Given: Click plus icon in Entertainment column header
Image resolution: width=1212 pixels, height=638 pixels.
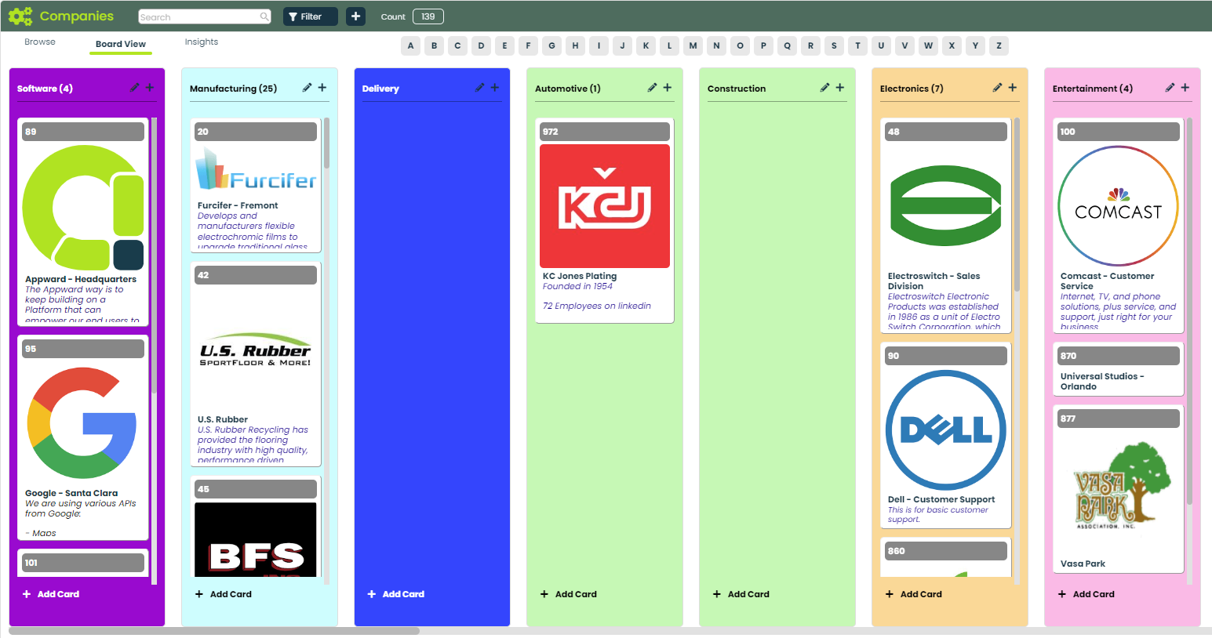Looking at the screenshot, I should (1185, 88).
